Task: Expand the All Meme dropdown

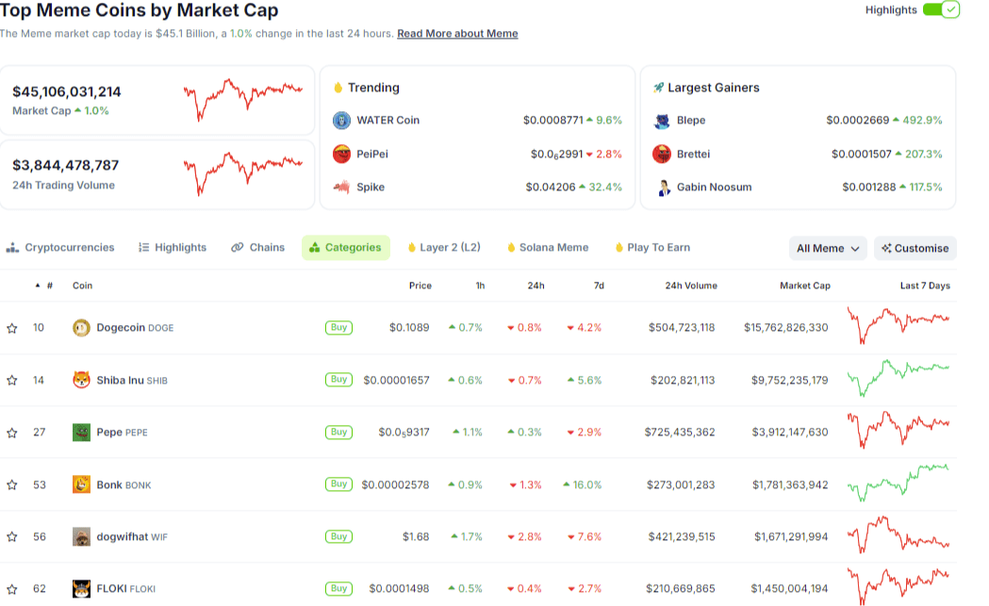Action: tap(828, 249)
